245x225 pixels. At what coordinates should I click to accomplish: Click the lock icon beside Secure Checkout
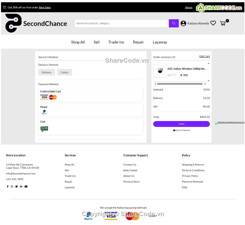[x=174, y=130]
